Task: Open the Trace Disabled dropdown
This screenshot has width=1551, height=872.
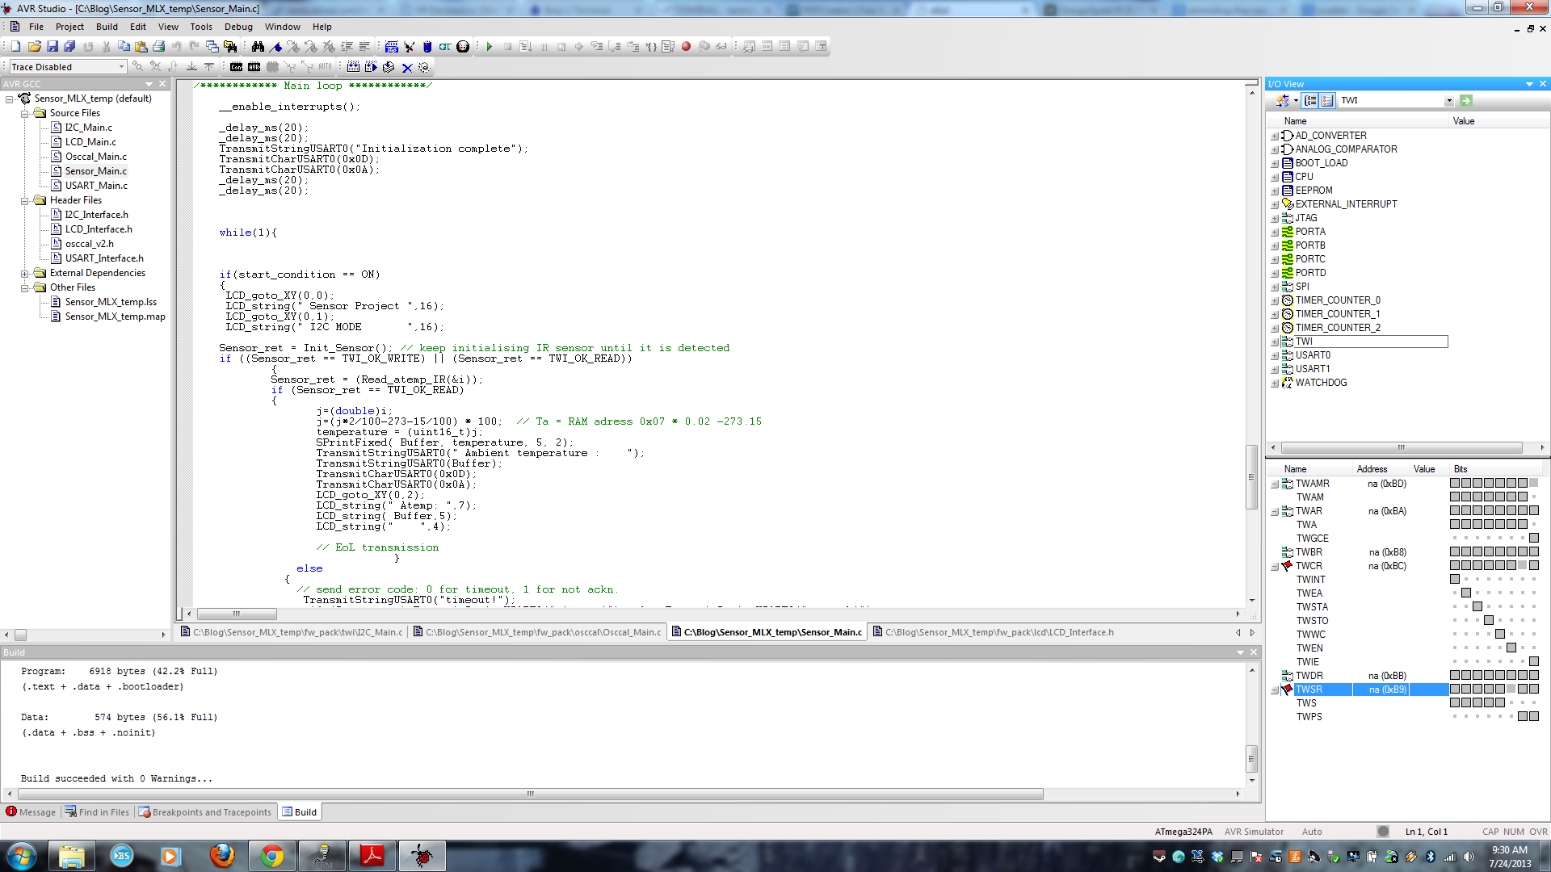Action: [x=122, y=67]
